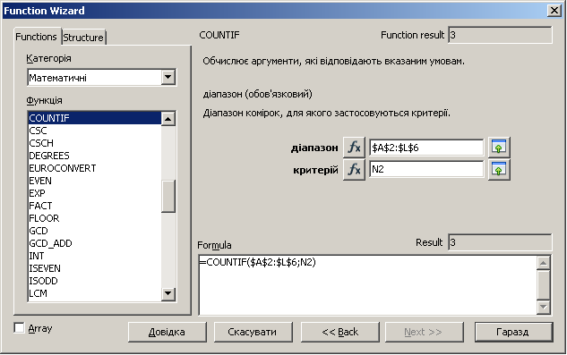Viewport: 567px width, 355px height.
Task: Open function wizard for критерій argument
Action: click(354, 169)
